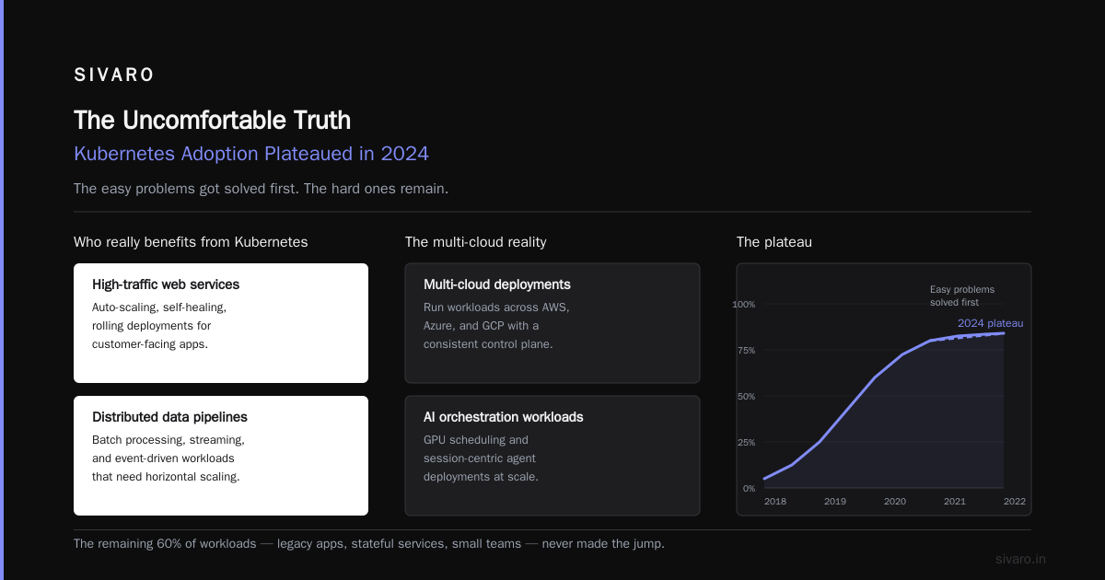
Task: Select "The Uncomfortable Truth" heading
Action: pyautogui.click(x=212, y=121)
